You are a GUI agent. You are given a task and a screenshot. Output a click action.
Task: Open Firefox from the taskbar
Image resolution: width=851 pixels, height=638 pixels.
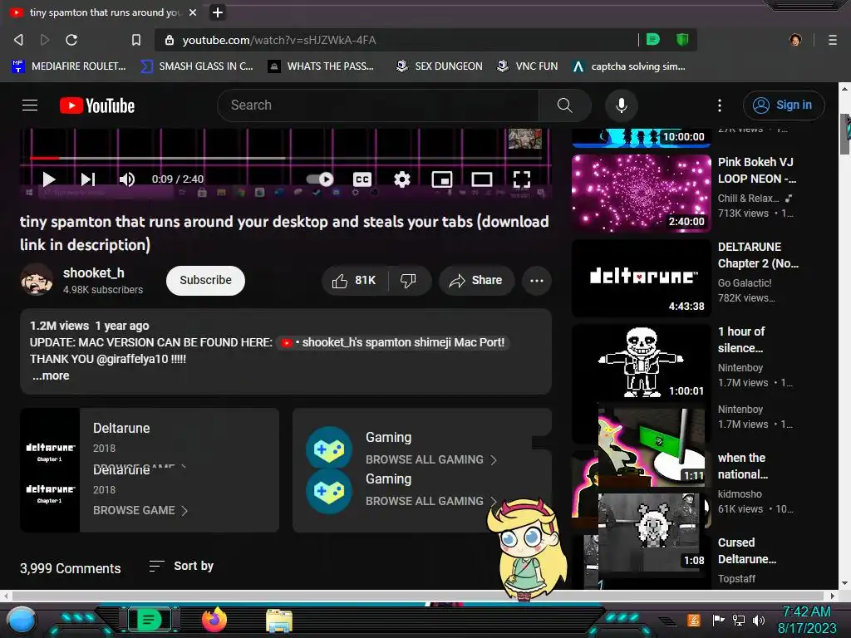pyautogui.click(x=214, y=620)
